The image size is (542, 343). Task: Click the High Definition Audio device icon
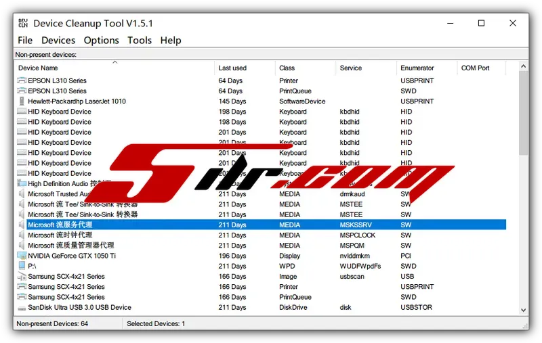[22, 183]
